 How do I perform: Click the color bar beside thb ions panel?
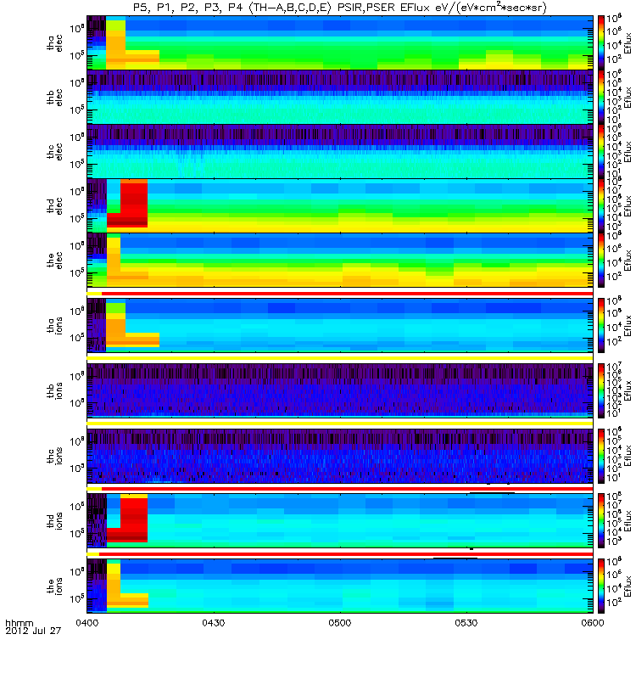(x=601, y=390)
